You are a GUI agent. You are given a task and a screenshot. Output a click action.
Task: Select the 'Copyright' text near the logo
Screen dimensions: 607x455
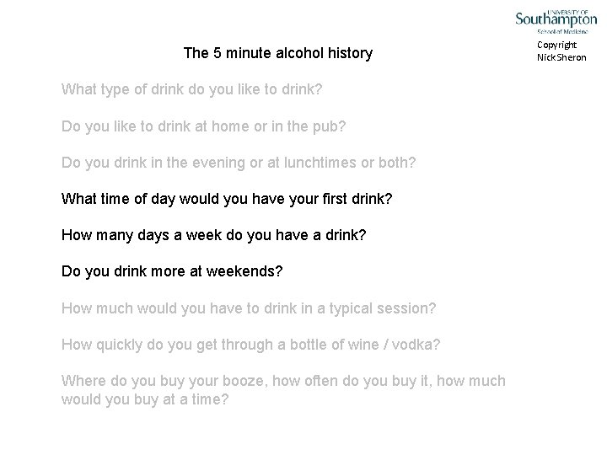pyautogui.click(x=556, y=45)
